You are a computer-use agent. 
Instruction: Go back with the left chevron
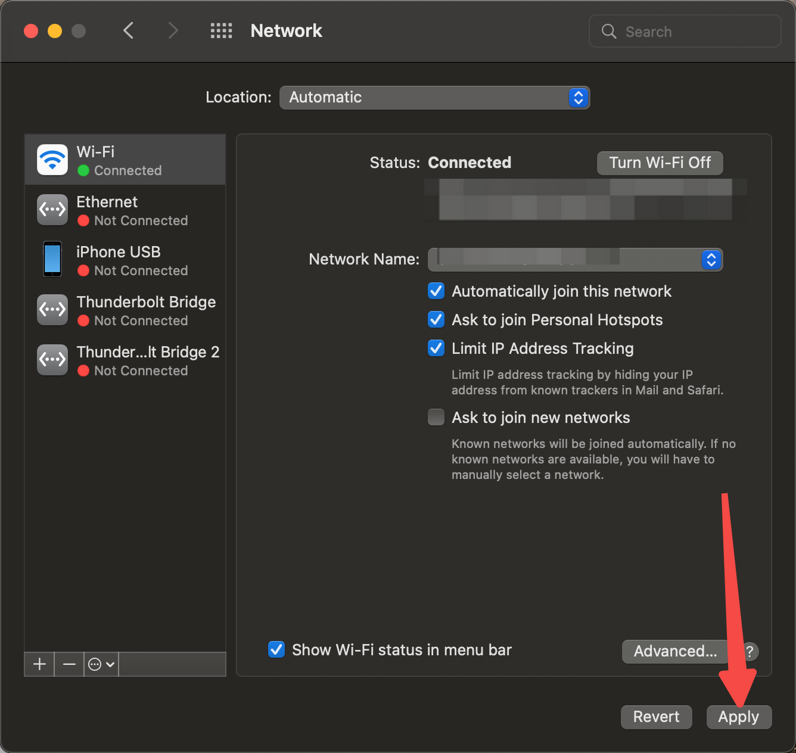tap(128, 30)
